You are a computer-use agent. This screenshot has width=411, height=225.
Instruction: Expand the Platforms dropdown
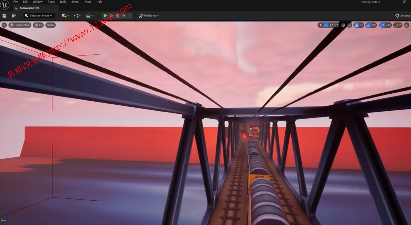(x=149, y=16)
